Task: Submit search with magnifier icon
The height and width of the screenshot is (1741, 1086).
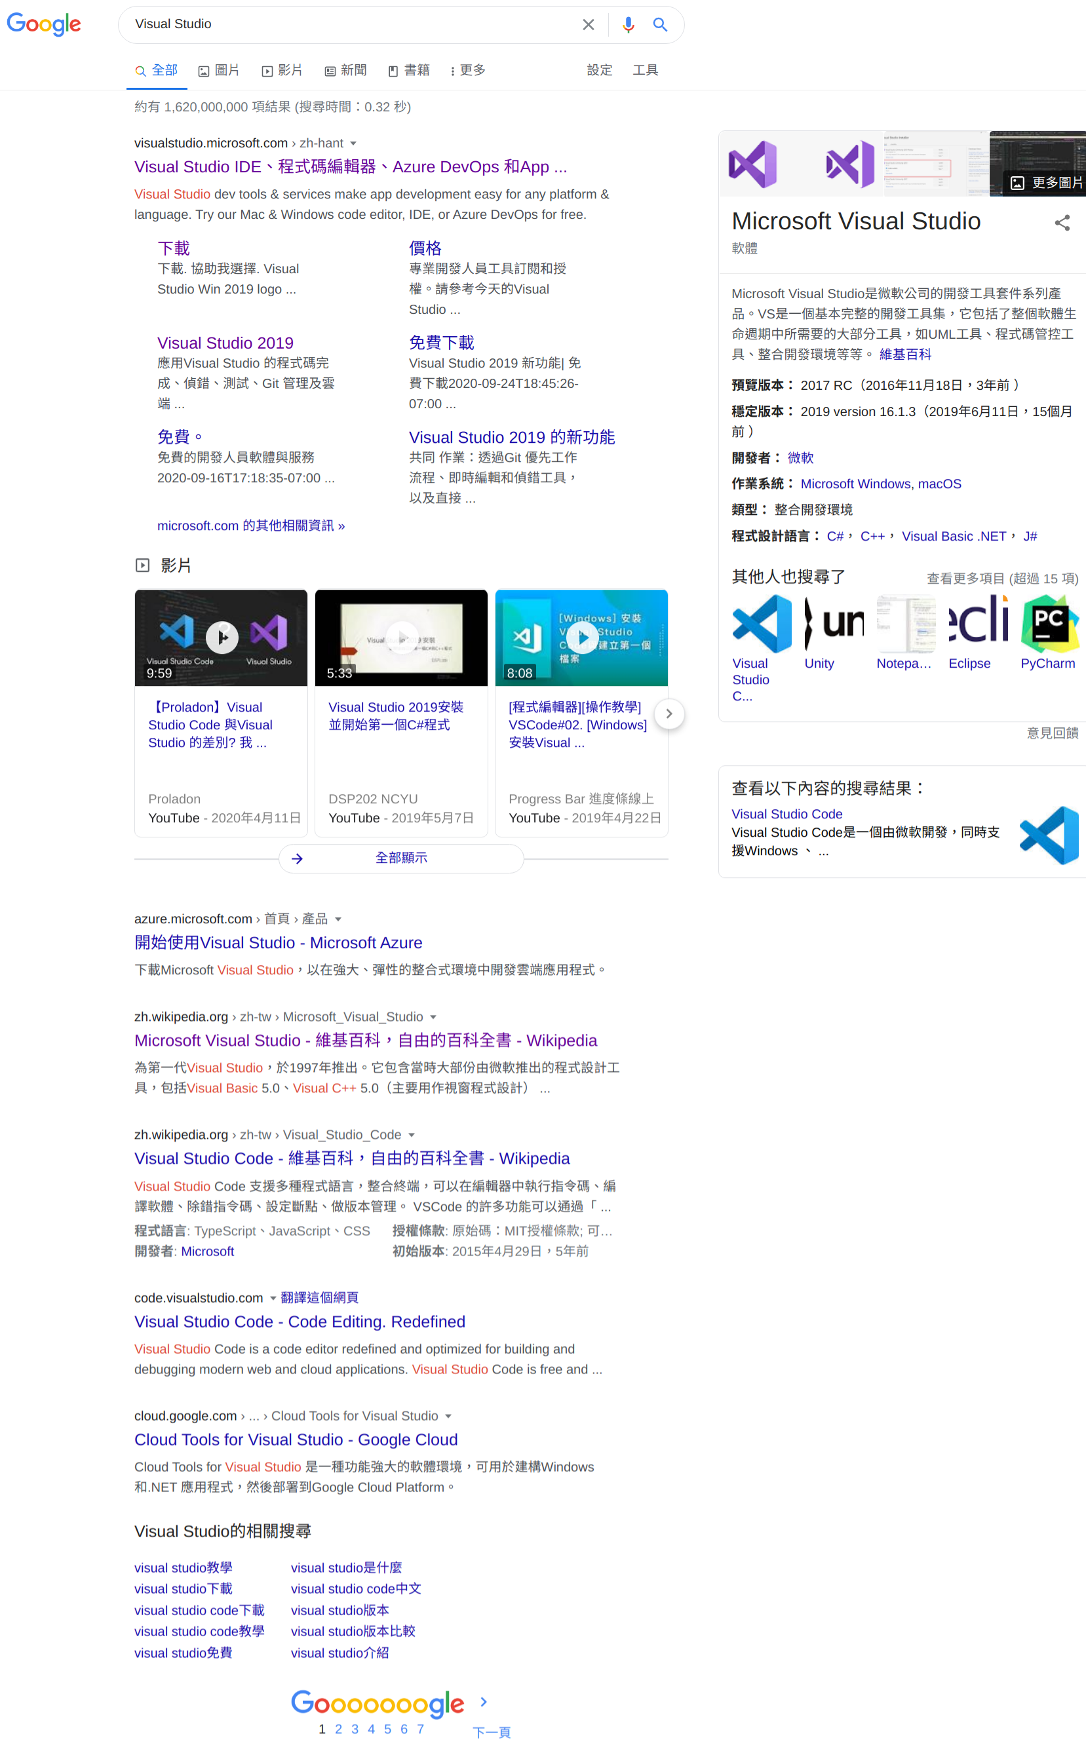Action: 660,24
